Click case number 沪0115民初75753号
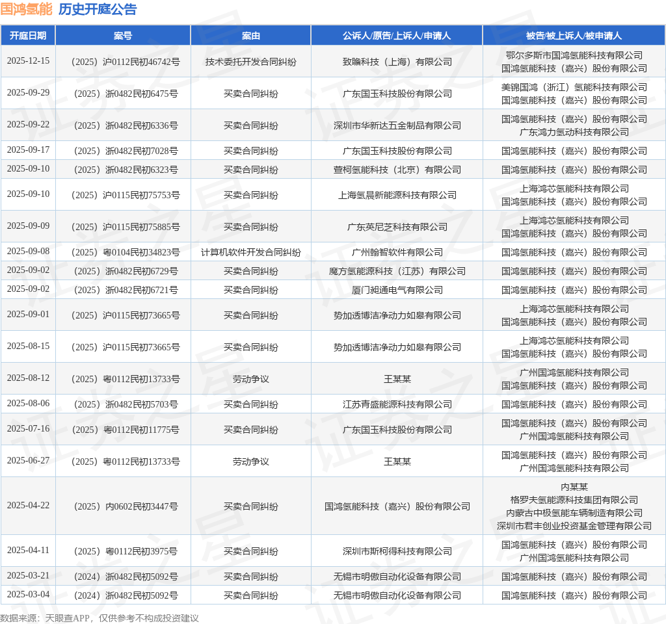Screen dimensions: 666x624 126,195
